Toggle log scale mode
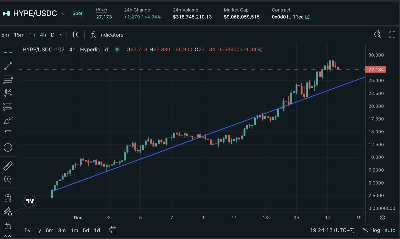Image resolution: width=400 pixels, height=239 pixels. coord(376,230)
